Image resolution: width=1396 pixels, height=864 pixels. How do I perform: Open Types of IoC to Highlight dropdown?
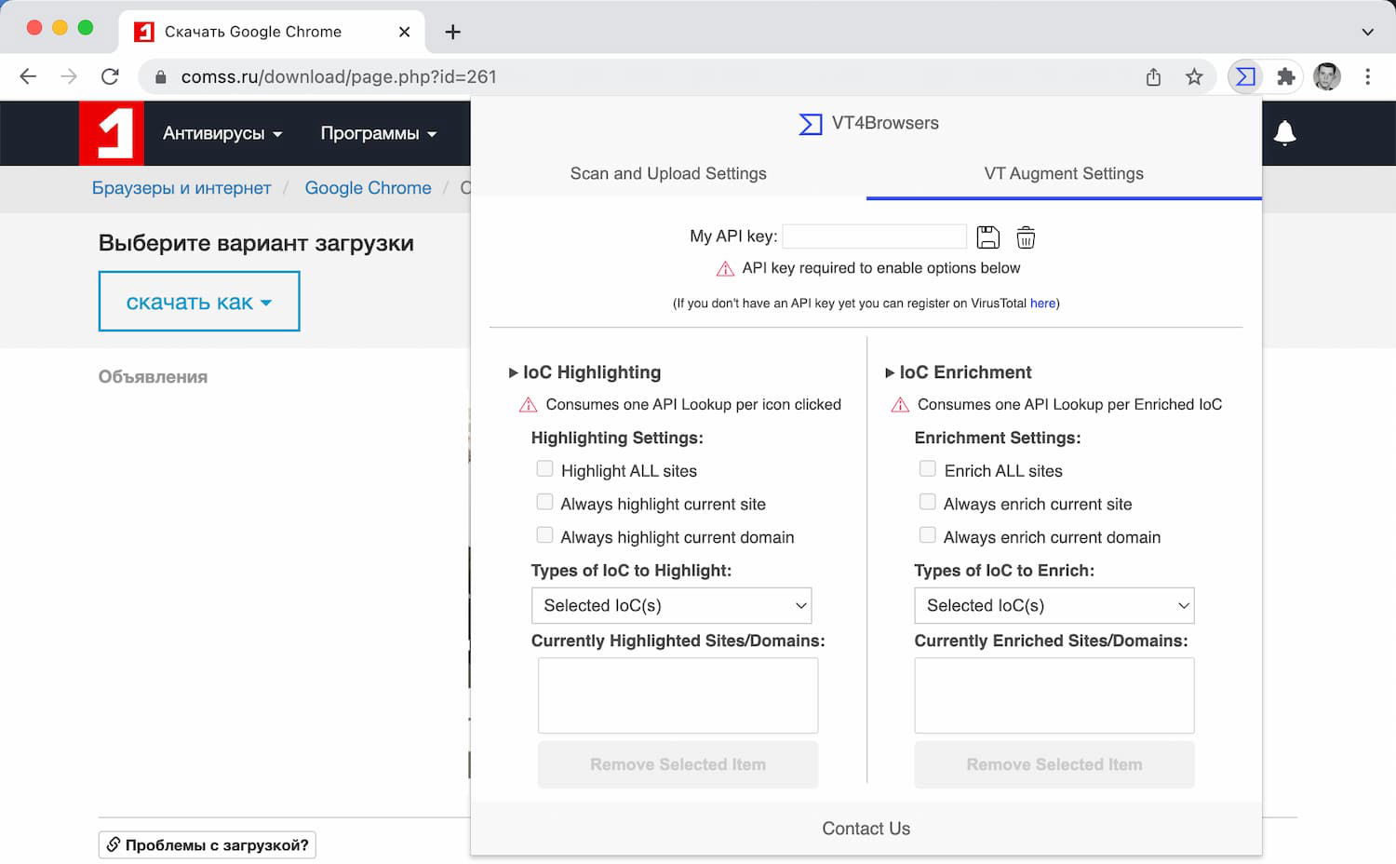click(671, 605)
